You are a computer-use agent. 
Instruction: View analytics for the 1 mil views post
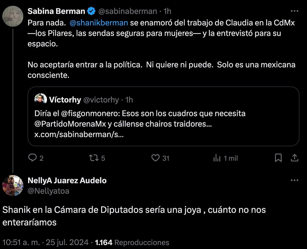tap(217, 158)
